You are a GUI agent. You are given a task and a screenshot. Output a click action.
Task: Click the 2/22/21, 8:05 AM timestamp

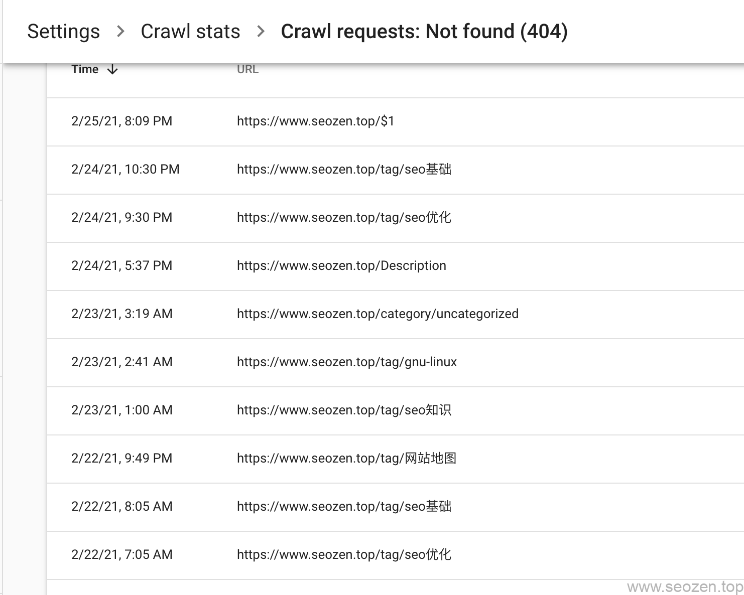121,507
